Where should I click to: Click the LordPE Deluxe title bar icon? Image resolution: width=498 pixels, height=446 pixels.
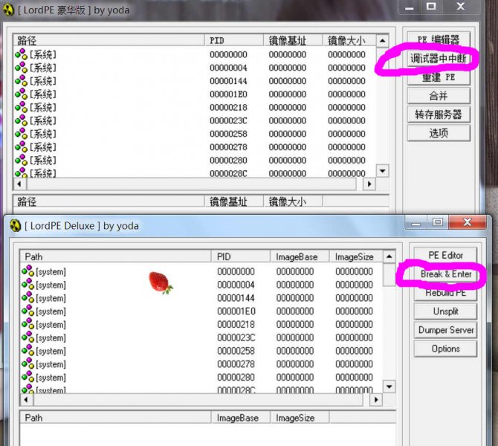(x=16, y=225)
